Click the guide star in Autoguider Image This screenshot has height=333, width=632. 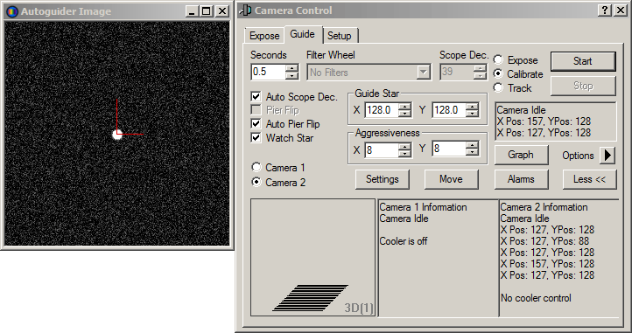[x=117, y=135]
